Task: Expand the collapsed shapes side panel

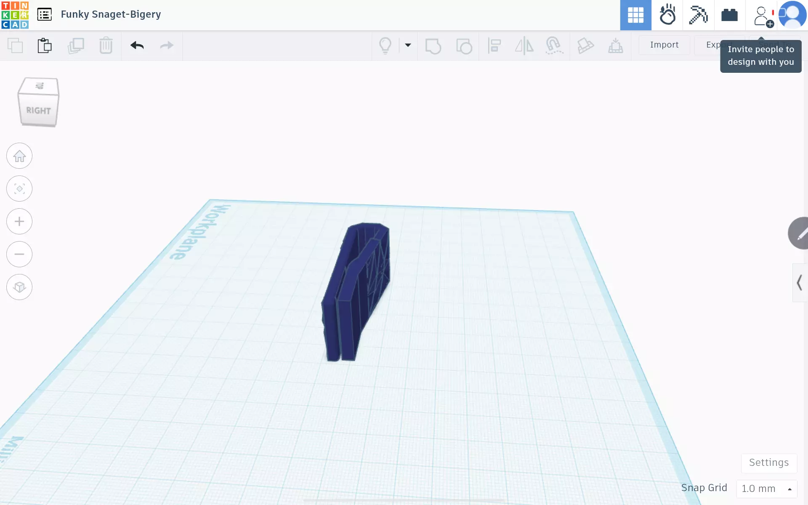Action: pyautogui.click(x=800, y=282)
